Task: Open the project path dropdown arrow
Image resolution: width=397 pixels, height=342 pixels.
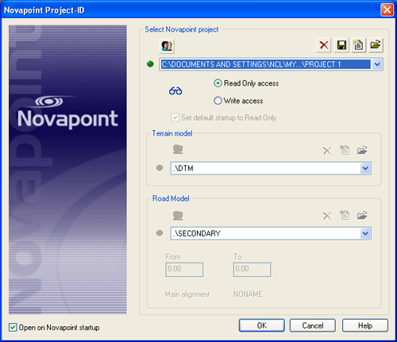Action: [377, 64]
